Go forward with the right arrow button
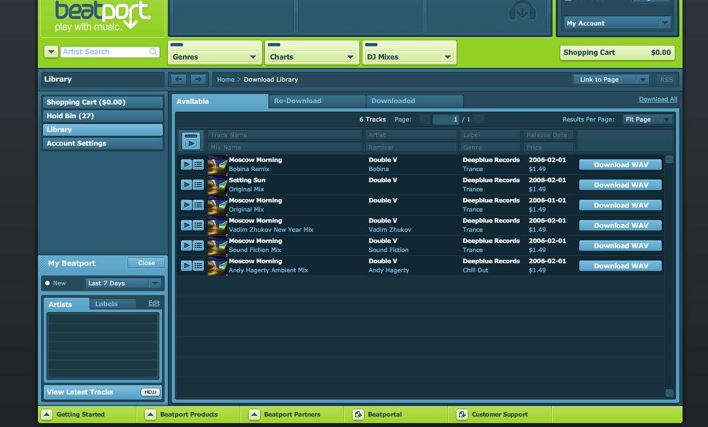Viewport: 708px width, 427px height. tap(198, 80)
